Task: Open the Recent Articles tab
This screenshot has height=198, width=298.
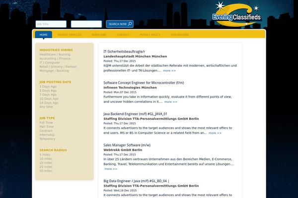Action: pos(70,35)
